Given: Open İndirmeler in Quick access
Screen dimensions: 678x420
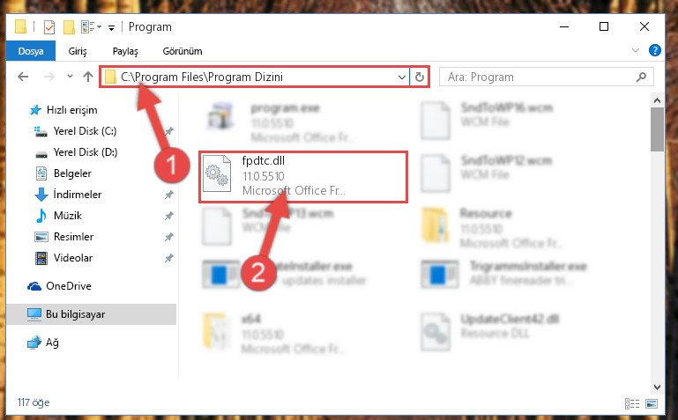Looking at the screenshot, I should (78, 195).
